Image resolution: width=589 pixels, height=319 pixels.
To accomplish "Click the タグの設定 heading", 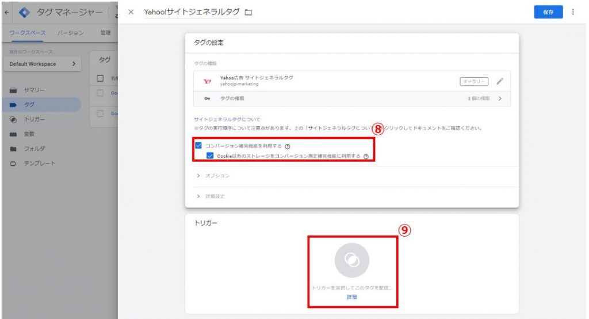I will click(208, 43).
